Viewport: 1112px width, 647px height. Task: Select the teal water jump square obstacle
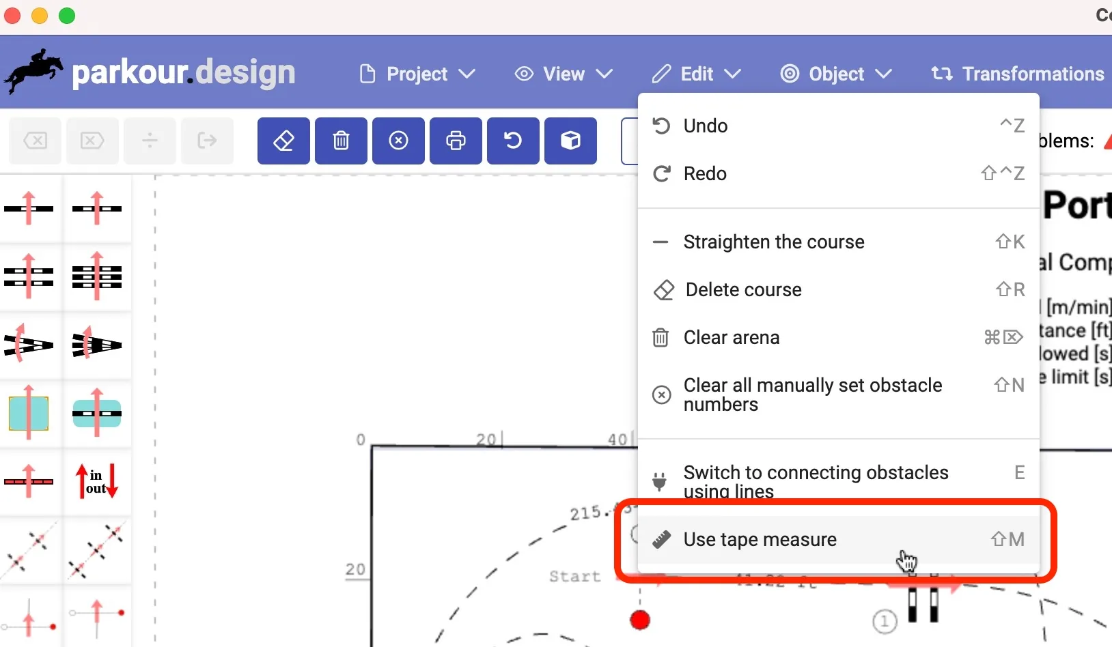29,414
